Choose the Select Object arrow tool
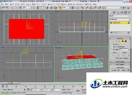The image size is (132, 95). [34, 8]
